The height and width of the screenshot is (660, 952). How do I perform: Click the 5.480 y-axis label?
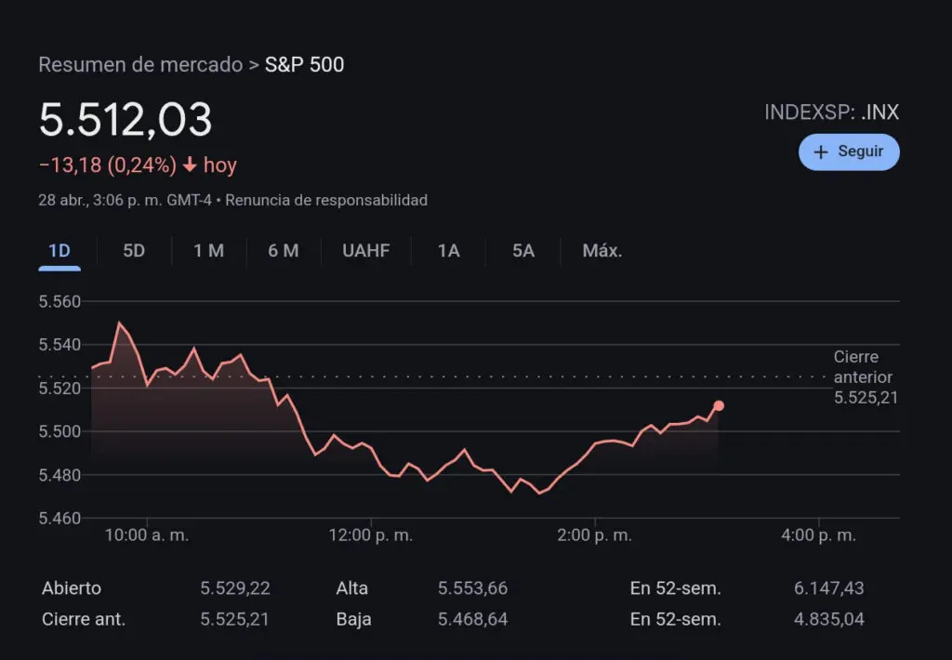tap(59, 475)
